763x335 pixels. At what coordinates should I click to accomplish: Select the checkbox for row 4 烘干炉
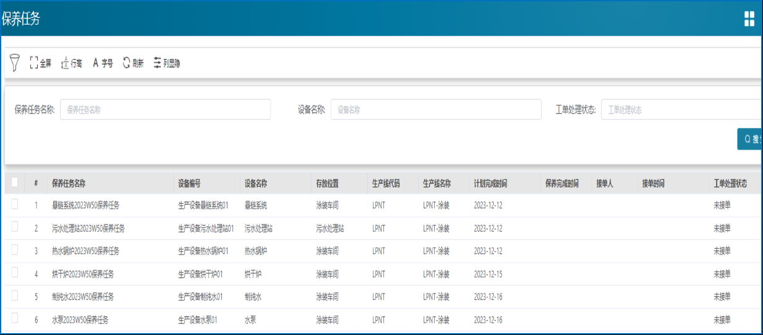[x=15, y=273]
